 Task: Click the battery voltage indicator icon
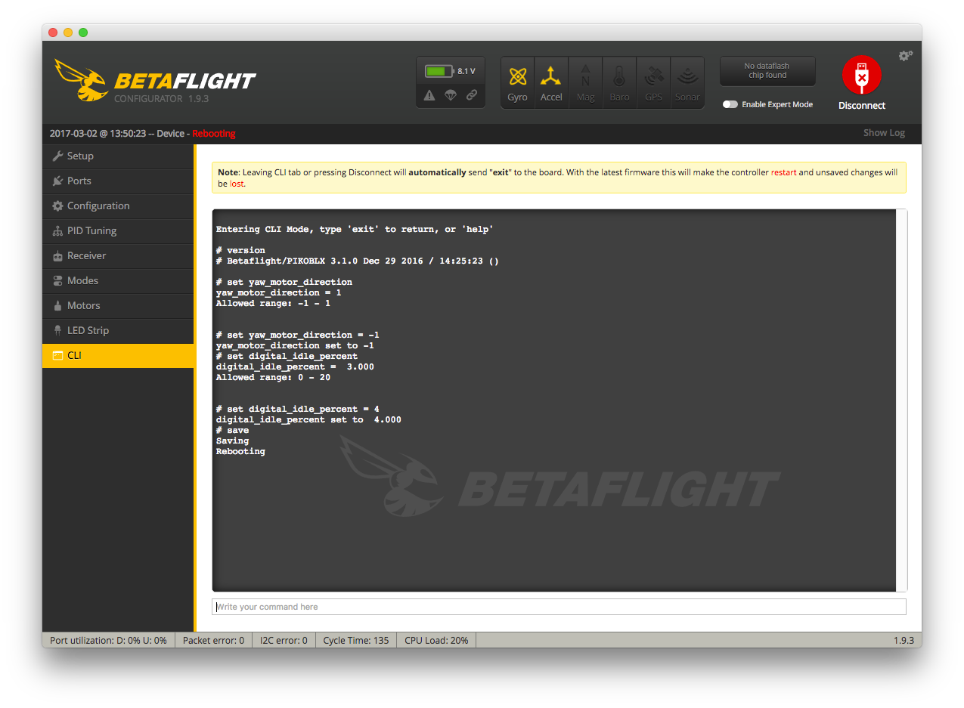click(439, 71)
